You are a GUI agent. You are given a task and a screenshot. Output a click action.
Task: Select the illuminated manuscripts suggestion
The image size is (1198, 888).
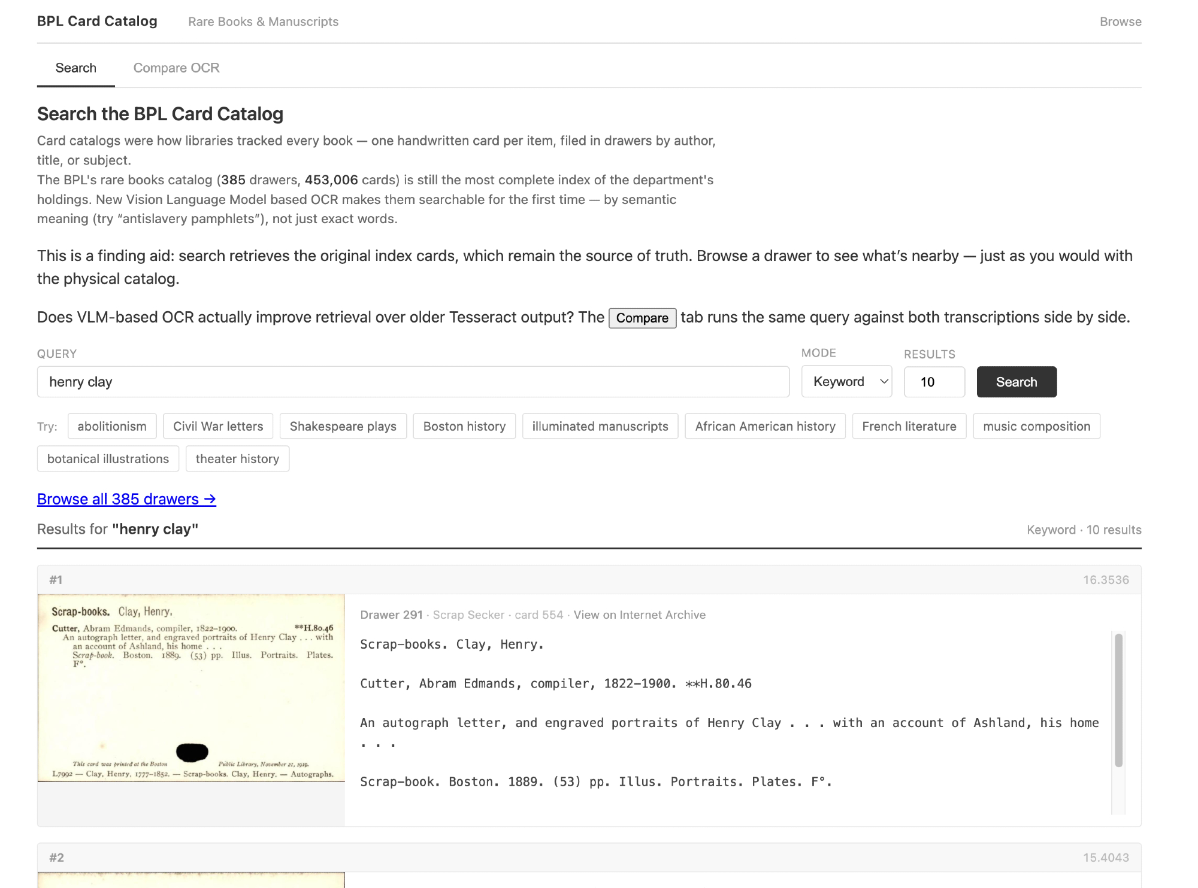[x=600, y=426]
